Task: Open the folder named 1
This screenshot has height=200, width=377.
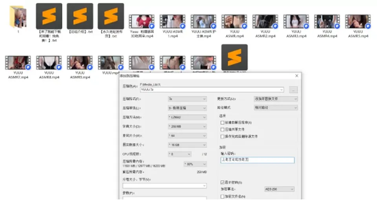Action: click(18, 17)
